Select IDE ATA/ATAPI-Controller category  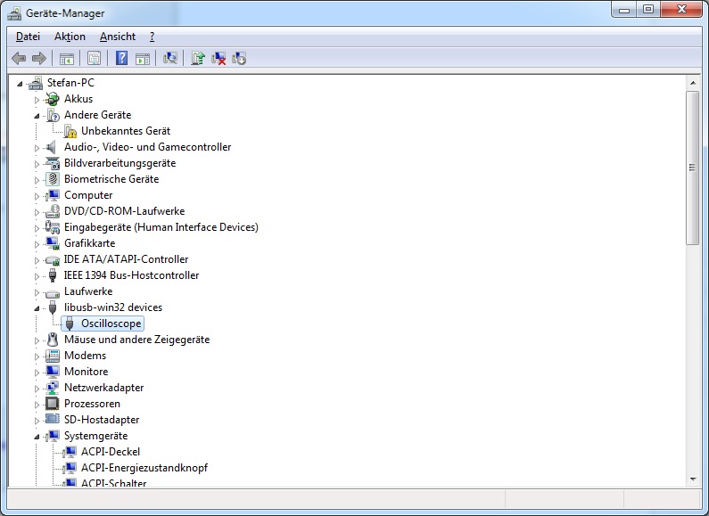point(126,259)
